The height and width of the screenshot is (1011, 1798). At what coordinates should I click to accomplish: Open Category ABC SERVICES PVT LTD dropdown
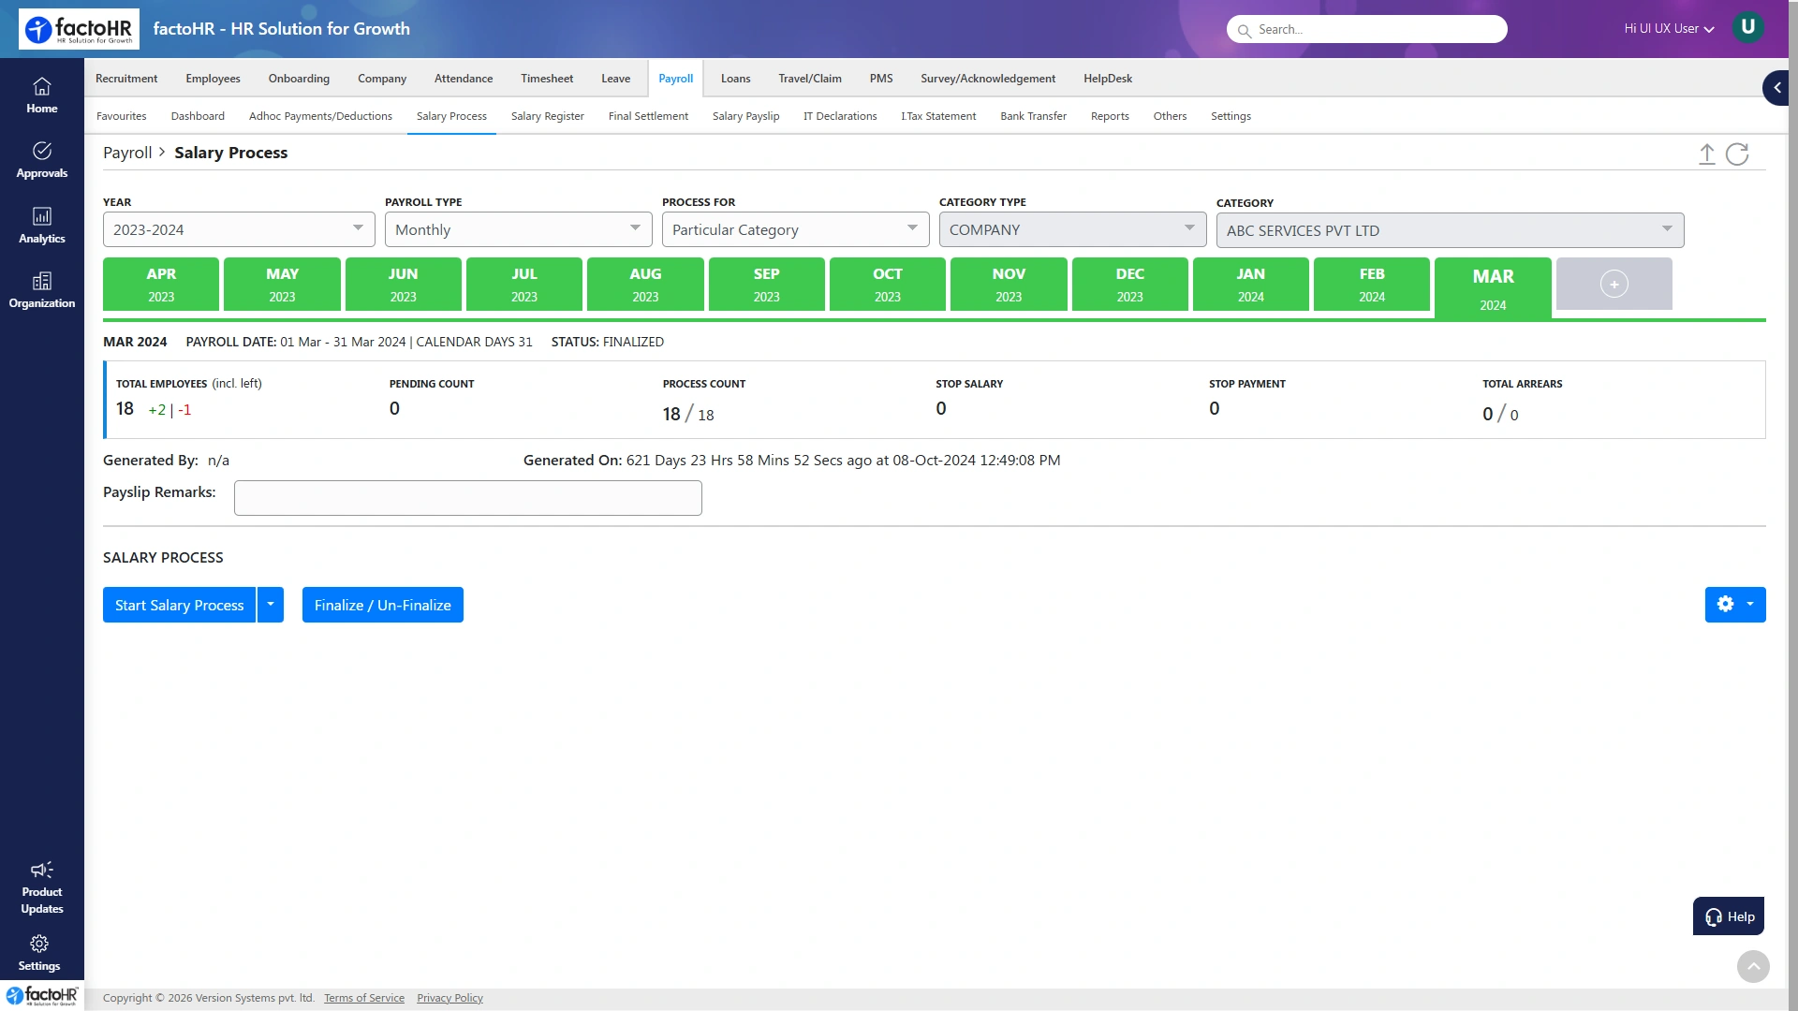tap(1450, 230)
